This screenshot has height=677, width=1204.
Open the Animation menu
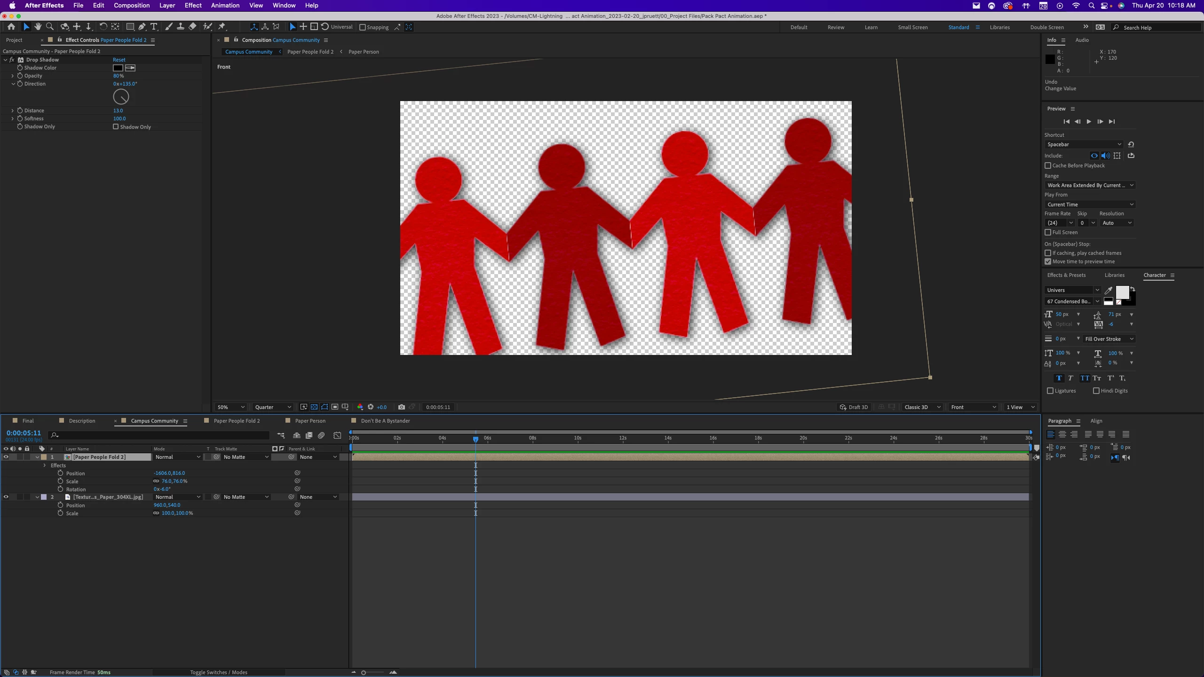point(225,5)
